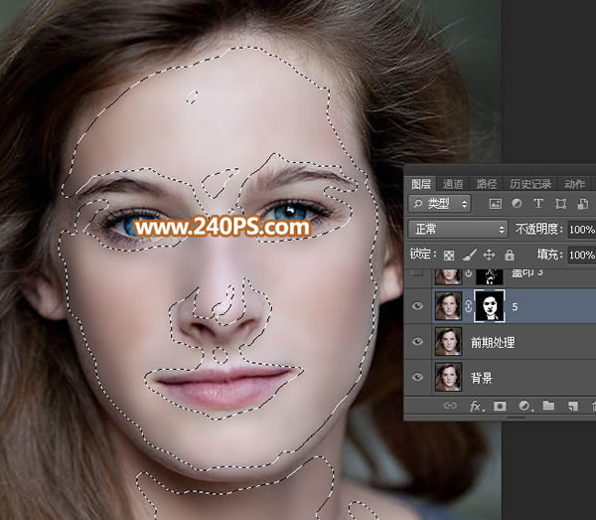Click the 不透明度 label
Viewport: 596px width, 520px height.
pos(539,229)
